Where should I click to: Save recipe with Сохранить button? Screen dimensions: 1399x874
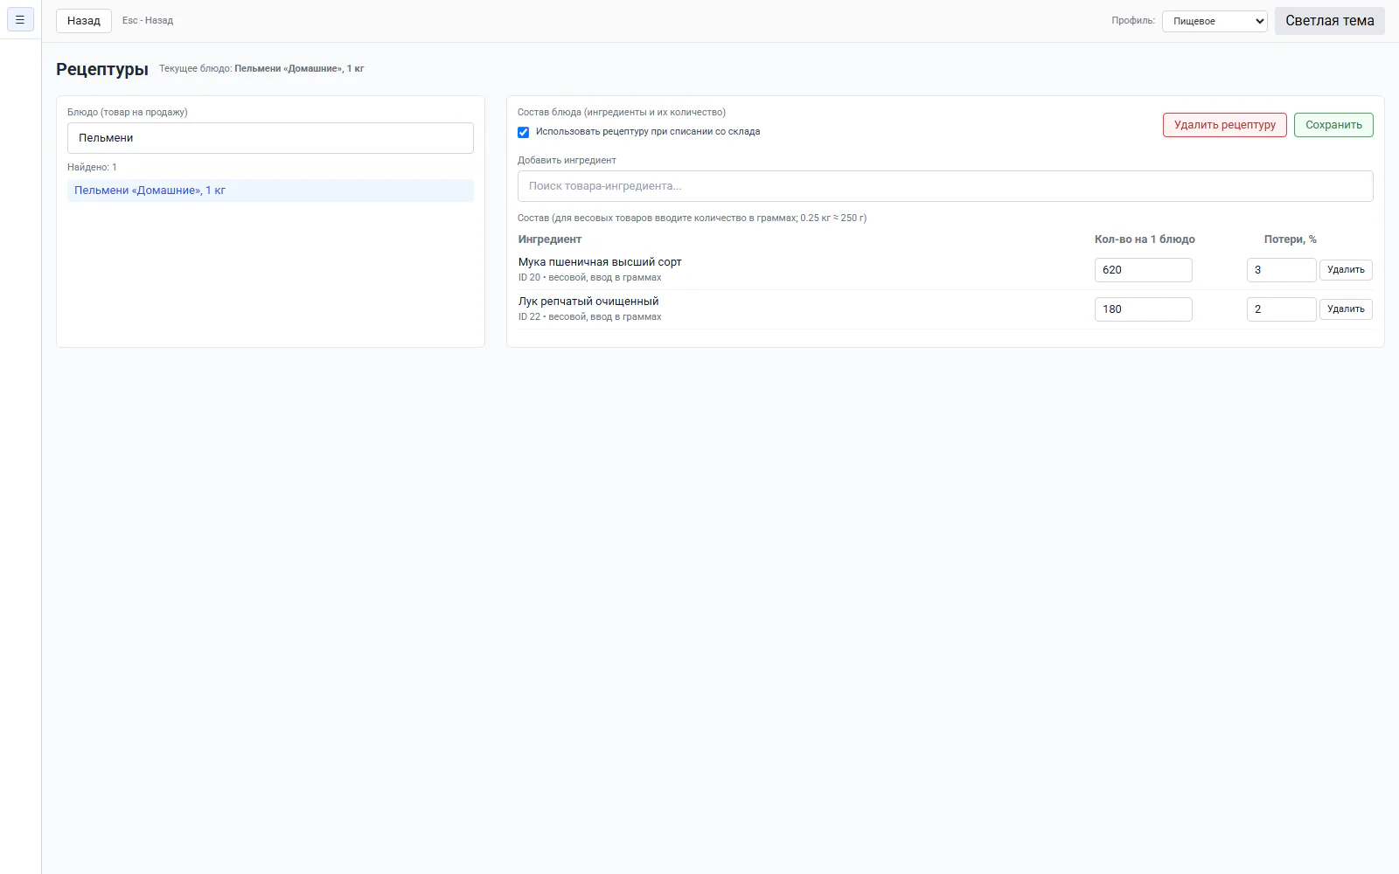[1333, 125]
